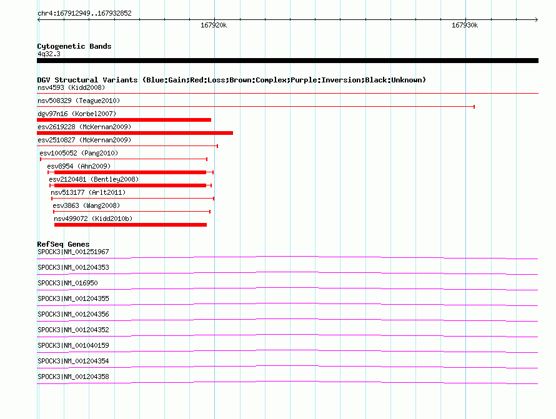Viewport: 556px width, 419px height.
Task: Open variant esv1005052 (Pang2010) label
Action: click(x=79, y=153)
